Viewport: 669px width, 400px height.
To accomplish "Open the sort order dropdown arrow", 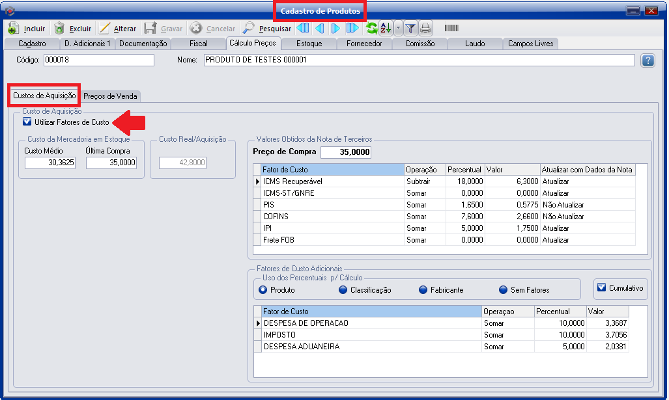I will [398, 29].
